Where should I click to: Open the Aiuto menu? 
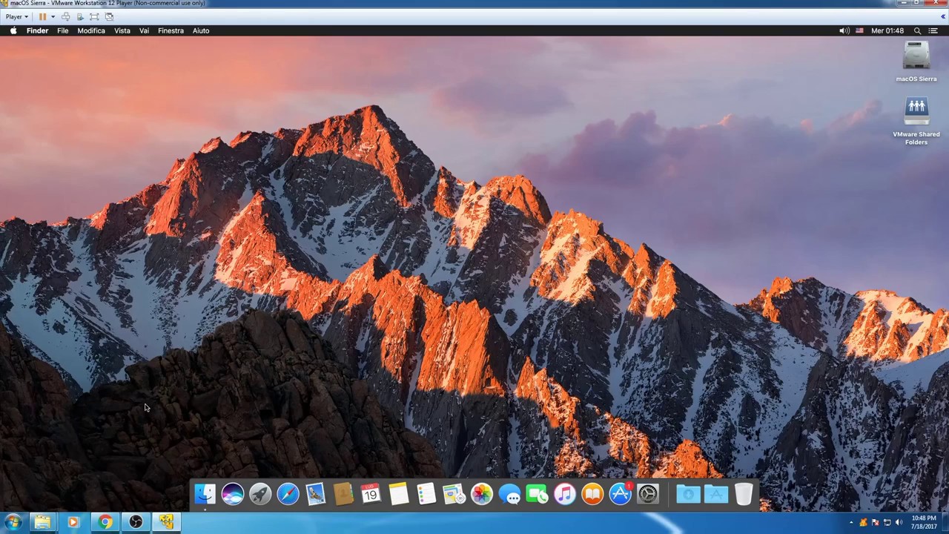201,30
